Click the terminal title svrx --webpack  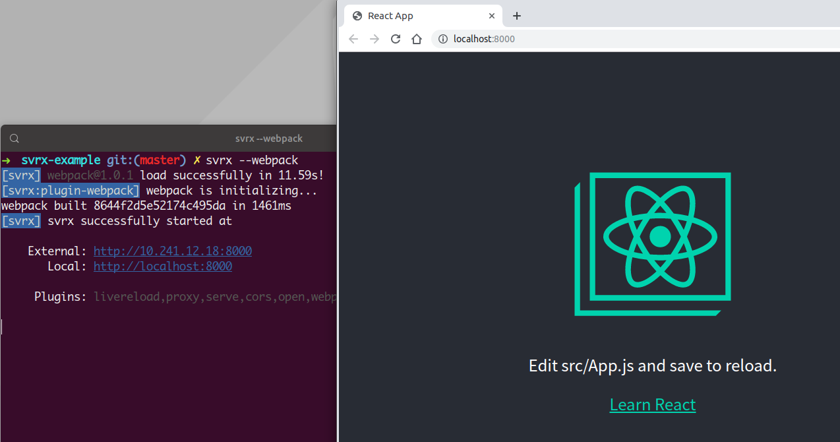[269, 139]
